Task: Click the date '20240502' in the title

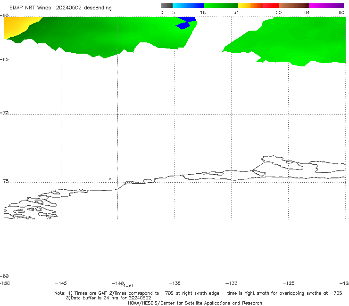Action: pyautogui.click(x=68, y=8)
